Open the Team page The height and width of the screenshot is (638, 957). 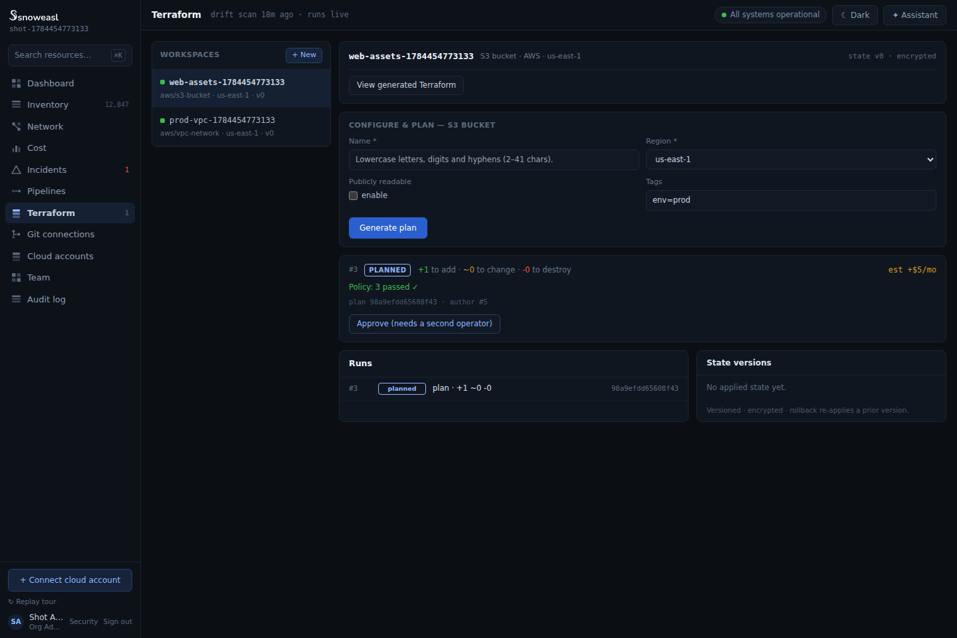pos(70,277)
